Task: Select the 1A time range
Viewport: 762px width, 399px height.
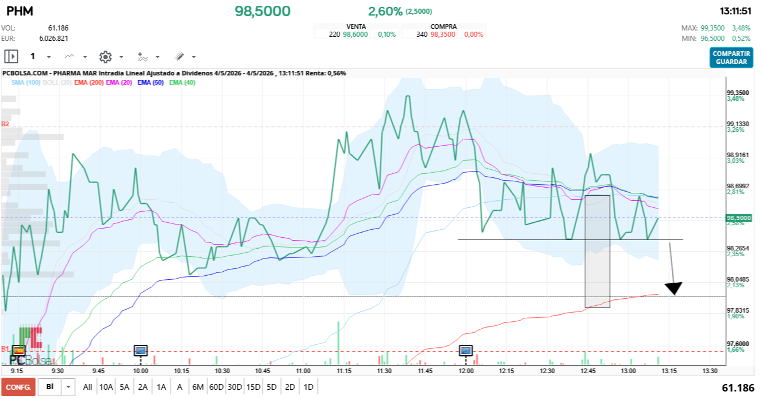Action: [161, 387]
